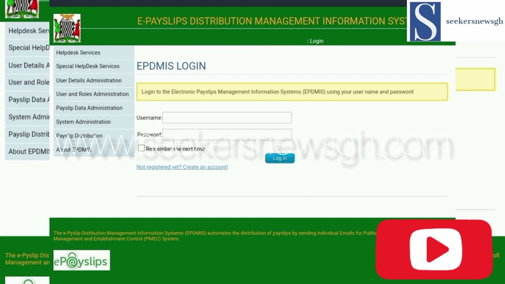Open the Payslip Distribution section
Image resolution: width=505 pixels, height=284 pixels.
tap(79, 135)
